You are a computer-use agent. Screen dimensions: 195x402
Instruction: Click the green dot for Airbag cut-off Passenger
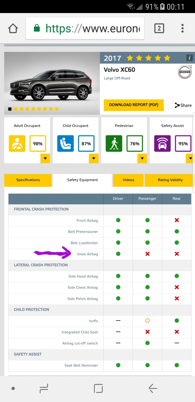(147, 343)
